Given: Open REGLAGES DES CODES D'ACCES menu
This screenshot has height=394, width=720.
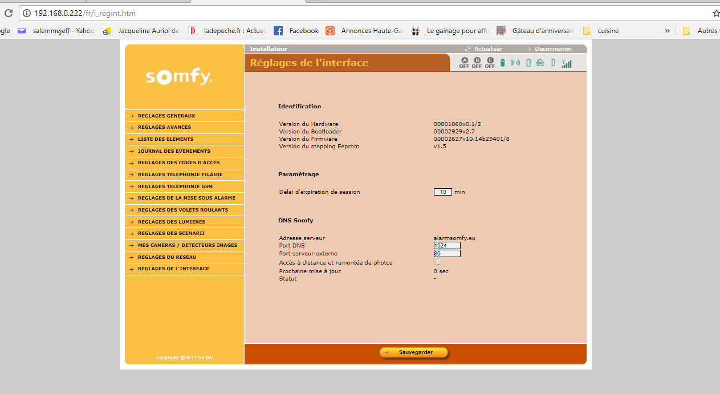Looking at the screenshot, I should (184, 163).
